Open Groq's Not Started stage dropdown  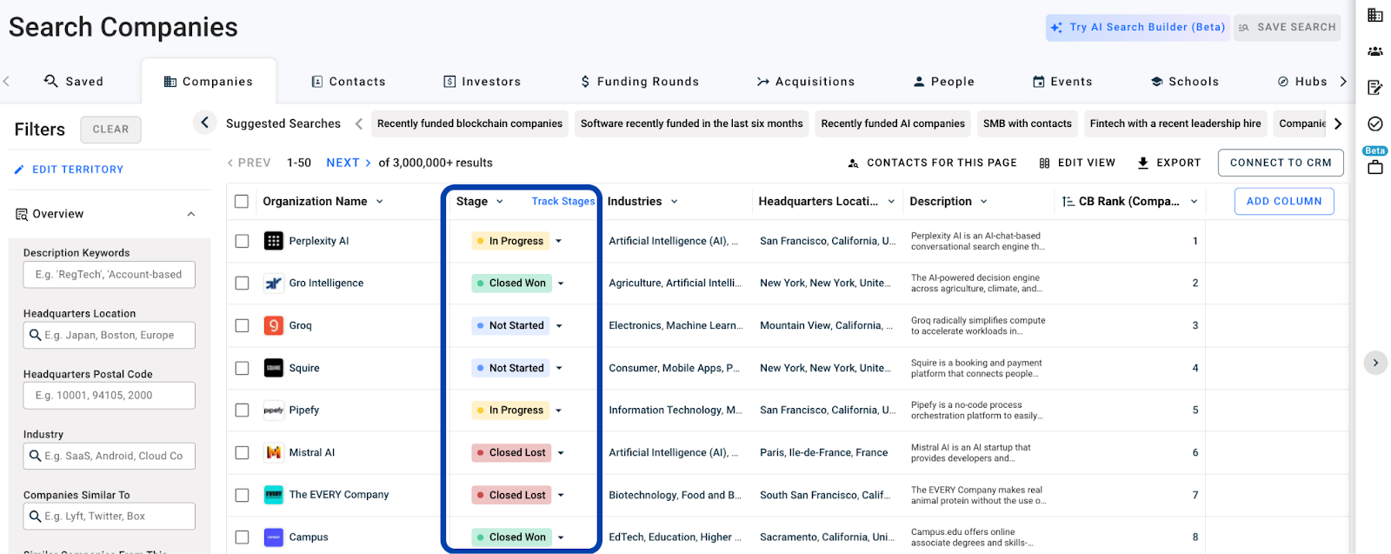(559, 325)
